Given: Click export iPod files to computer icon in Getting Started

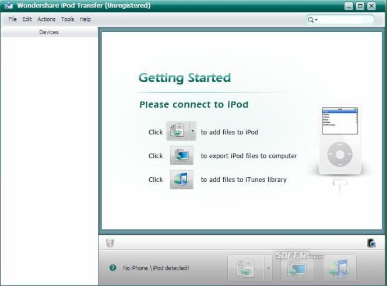Looking at the screenshot, I should coord(182,156).
